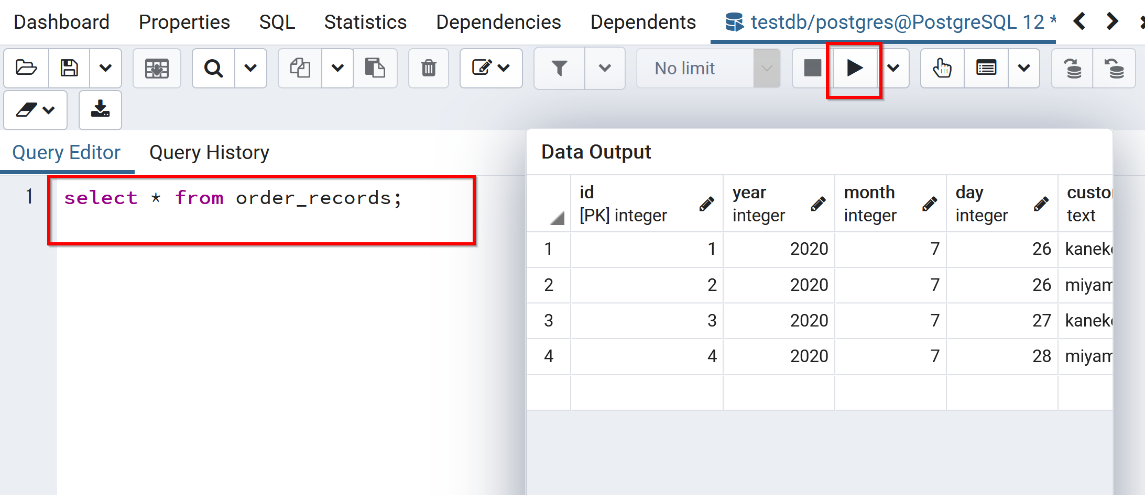The width and height of the screenshot is (1145, 495).
Task: Open the Clear eraser dropdown
Action: point(35,110)
